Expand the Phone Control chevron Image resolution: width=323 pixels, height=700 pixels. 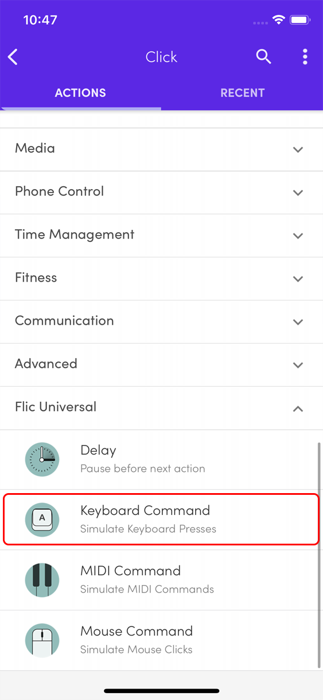pyautogui.click(x=298, y=193)
